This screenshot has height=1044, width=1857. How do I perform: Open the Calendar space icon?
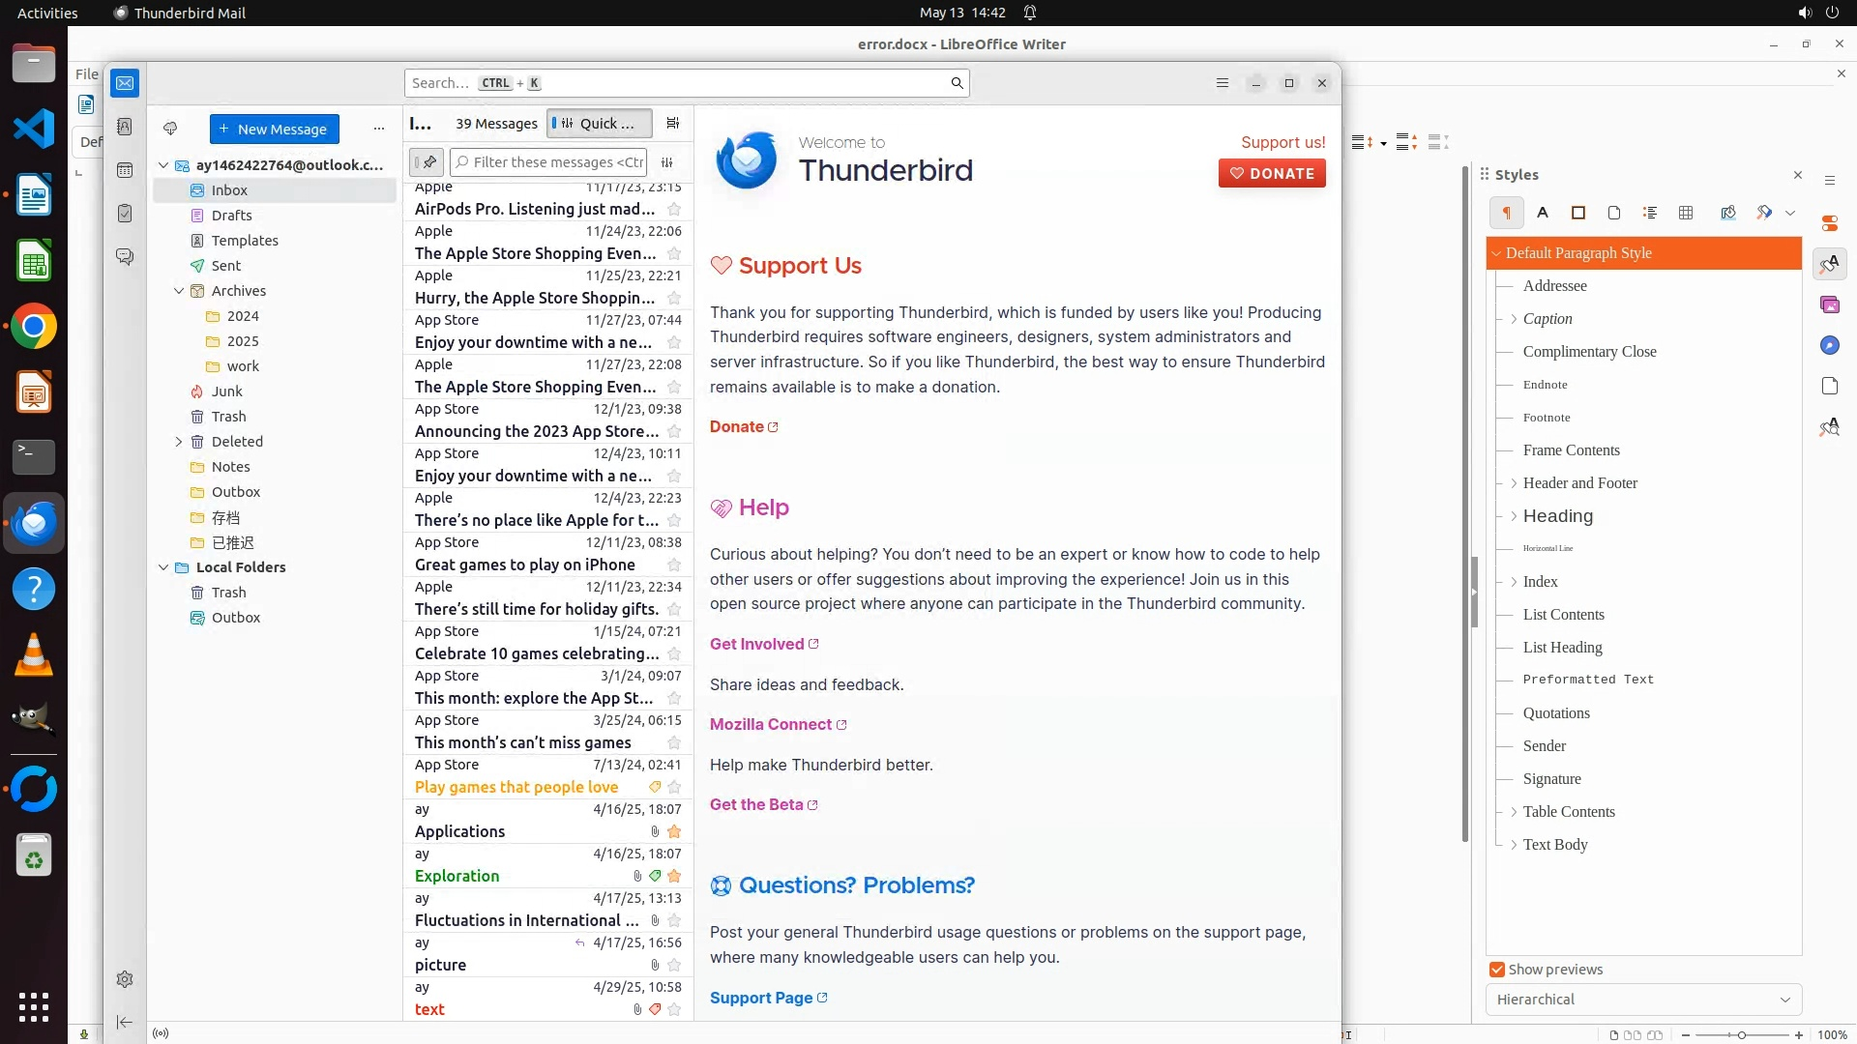[125, 170]
